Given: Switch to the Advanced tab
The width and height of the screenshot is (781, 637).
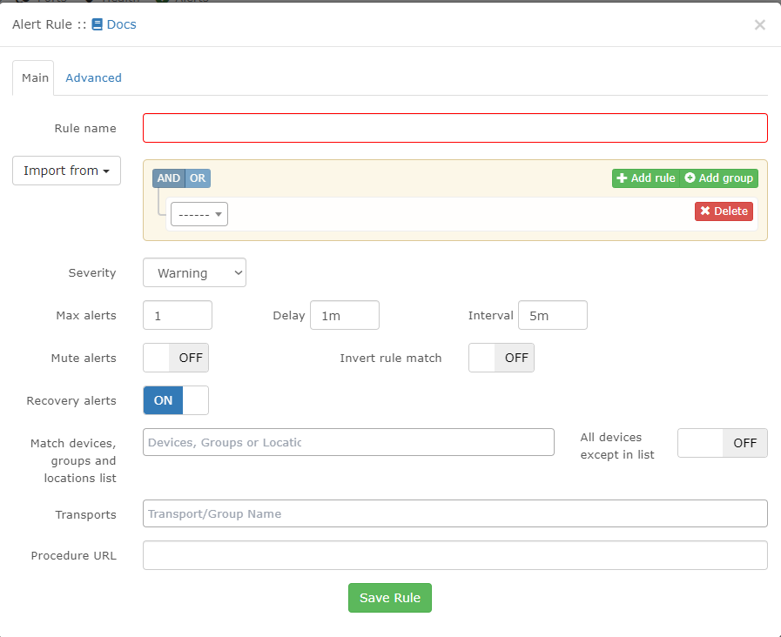Looking at the screenshot, I should pyautogui.click(x=94, y=77).
